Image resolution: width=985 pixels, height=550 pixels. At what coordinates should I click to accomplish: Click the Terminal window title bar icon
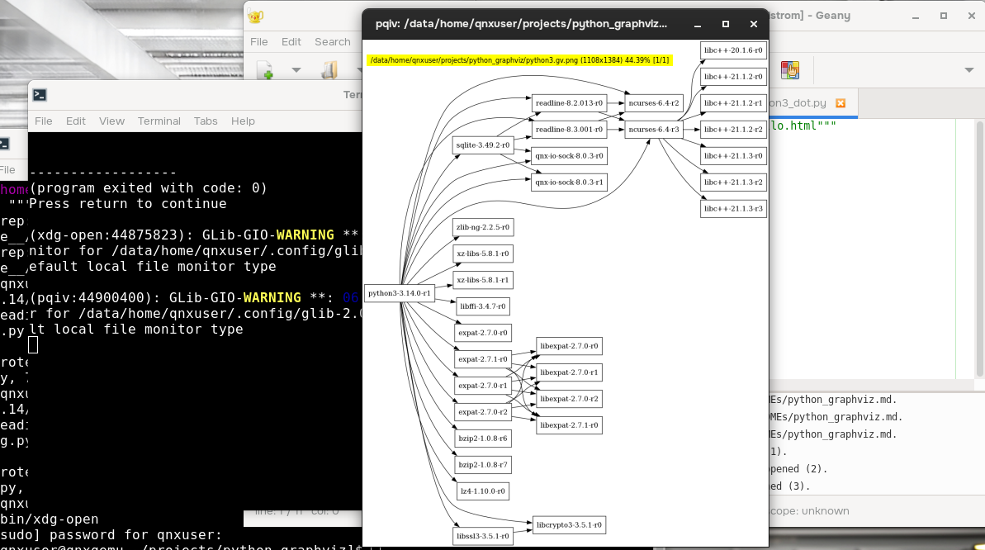point(39,95)
